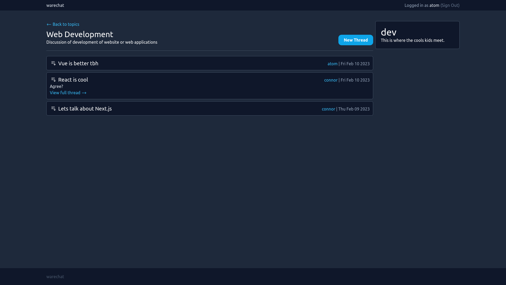The height and width of the screenshot is (285, 506).
Task: Collapse the React is cool thread
Action: click(x=73, y=80)
